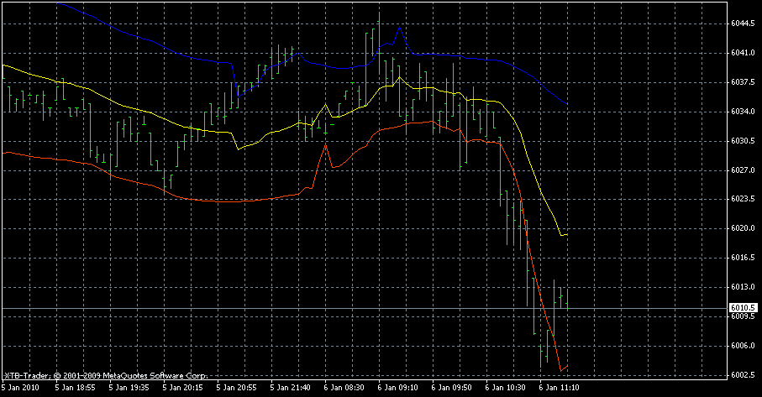Click the 6 Jan 11:10 time label

[x=560, y=389]
